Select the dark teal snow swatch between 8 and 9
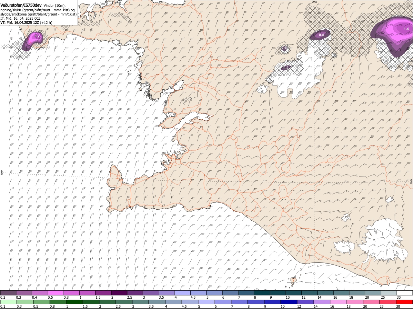Image resolution: width=413 pixels, height=309 pixels. pos(262,293)
